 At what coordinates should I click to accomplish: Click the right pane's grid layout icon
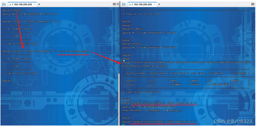tap(253, 4)
